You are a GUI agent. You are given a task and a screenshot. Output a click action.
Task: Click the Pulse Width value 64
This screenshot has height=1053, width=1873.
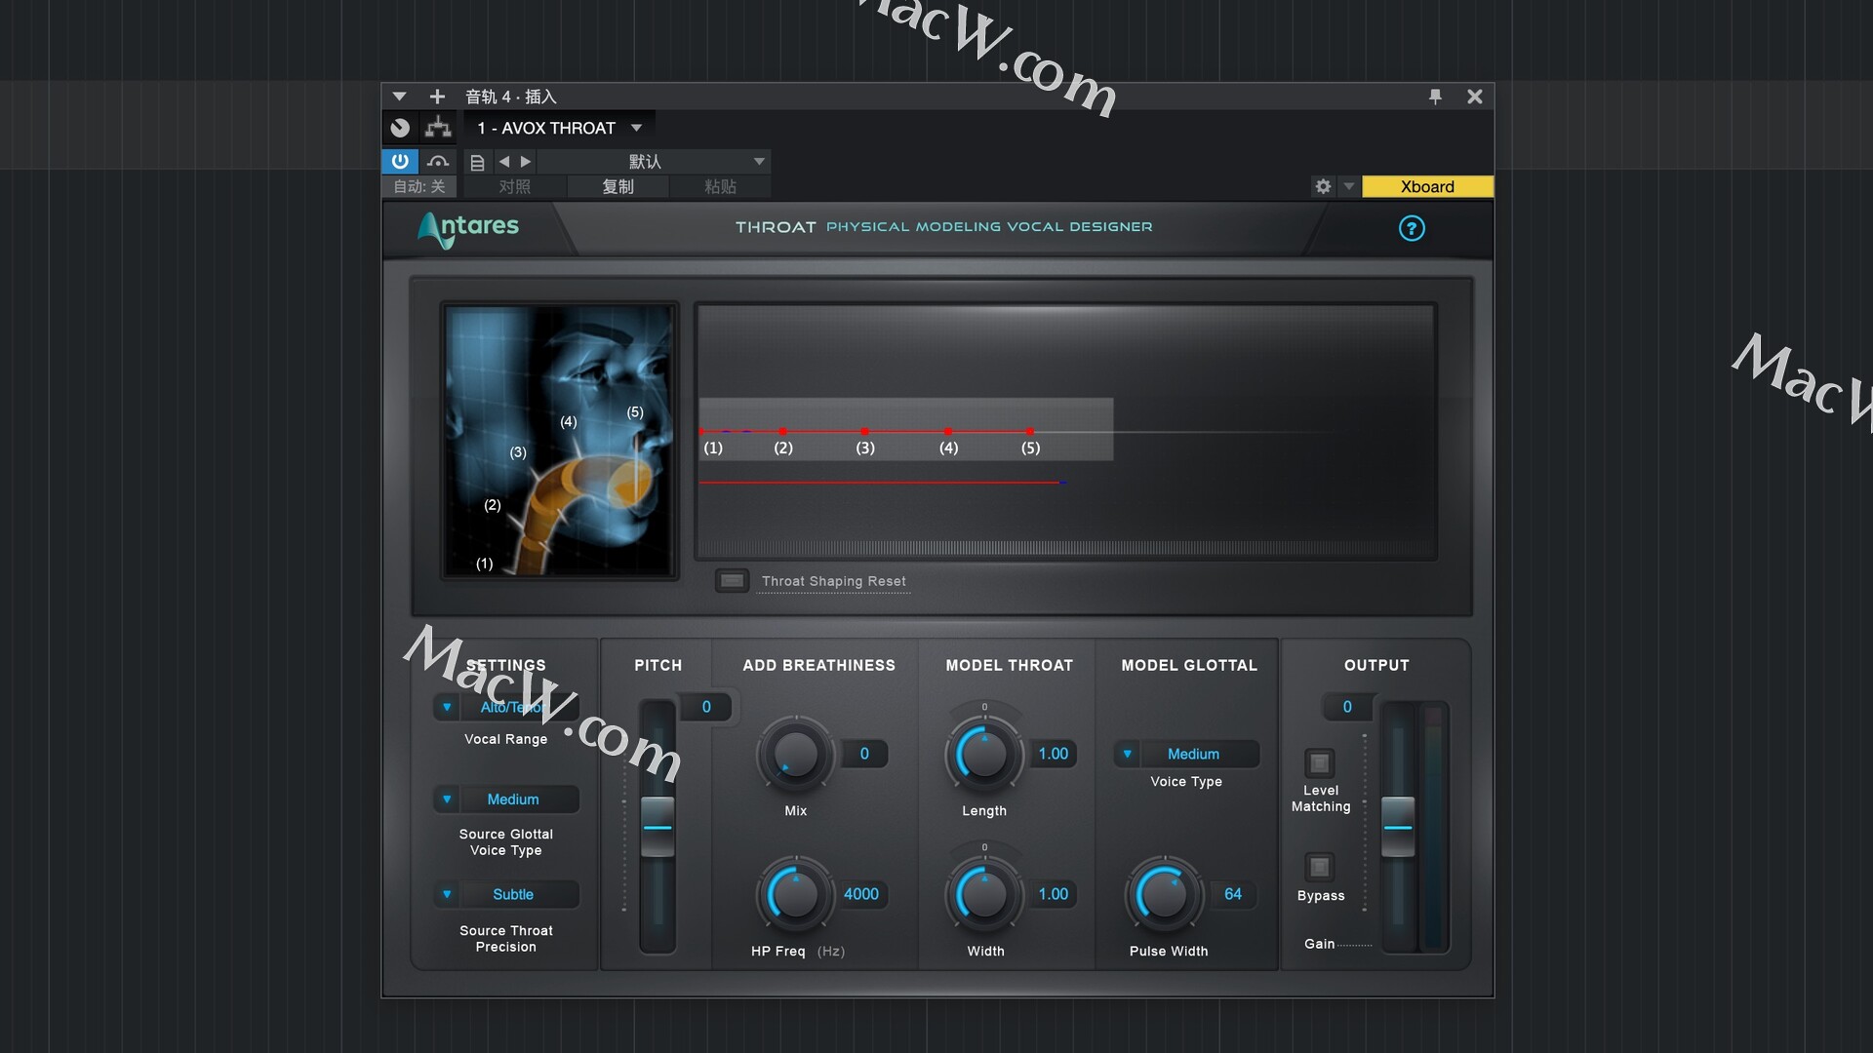[1233, 894]
